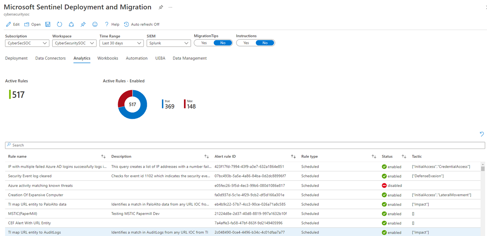The height and width of the screenshot is (236, 487).
Task: Select row Security Event log cleared
Action: tap(243, 176)
